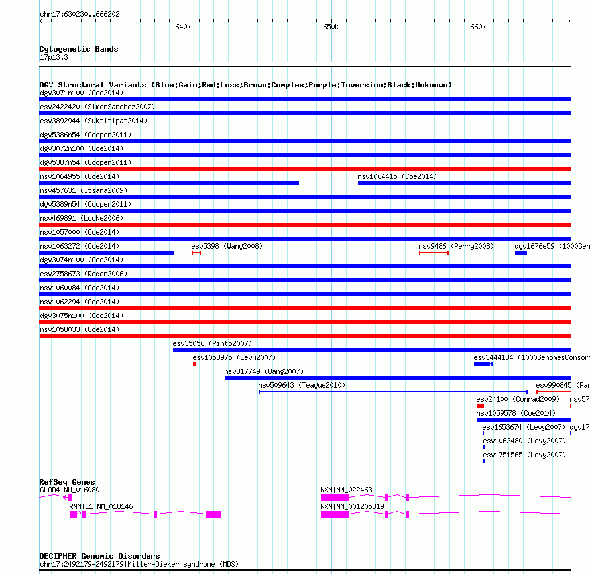Click the DGV Structural Variants track title

(x=245, y=85)
